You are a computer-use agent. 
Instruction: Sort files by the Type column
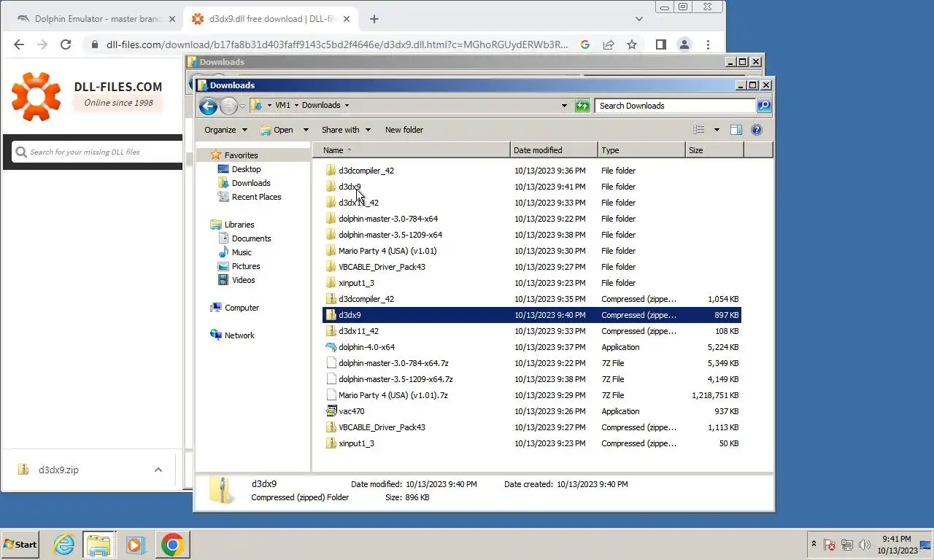[641, 150]
